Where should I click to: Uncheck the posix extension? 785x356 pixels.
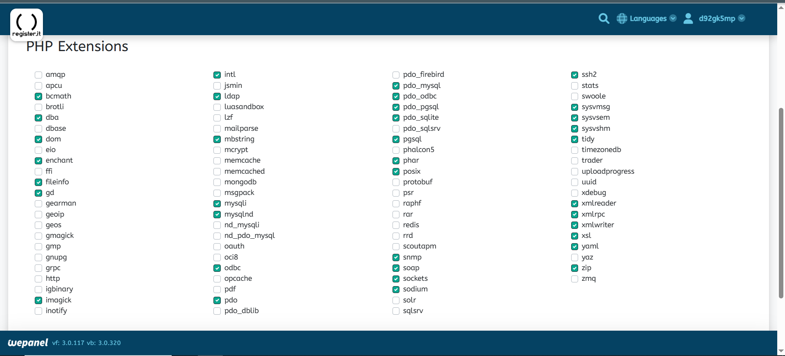[396, 172]
